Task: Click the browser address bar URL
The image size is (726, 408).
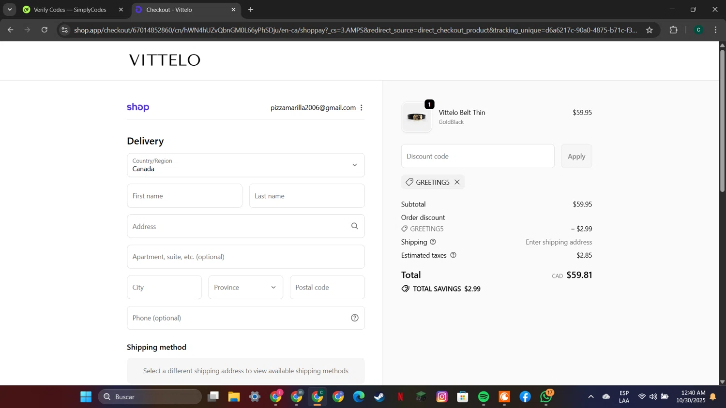Action: pyautogui.click(x=356, y=30)
